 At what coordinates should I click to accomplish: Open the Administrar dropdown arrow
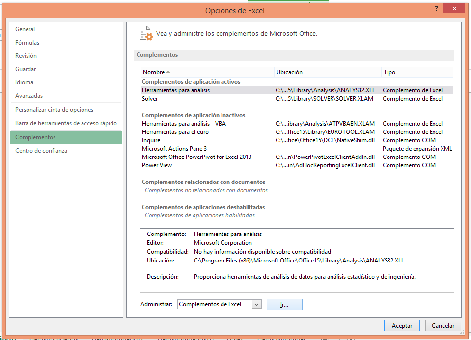256,304
